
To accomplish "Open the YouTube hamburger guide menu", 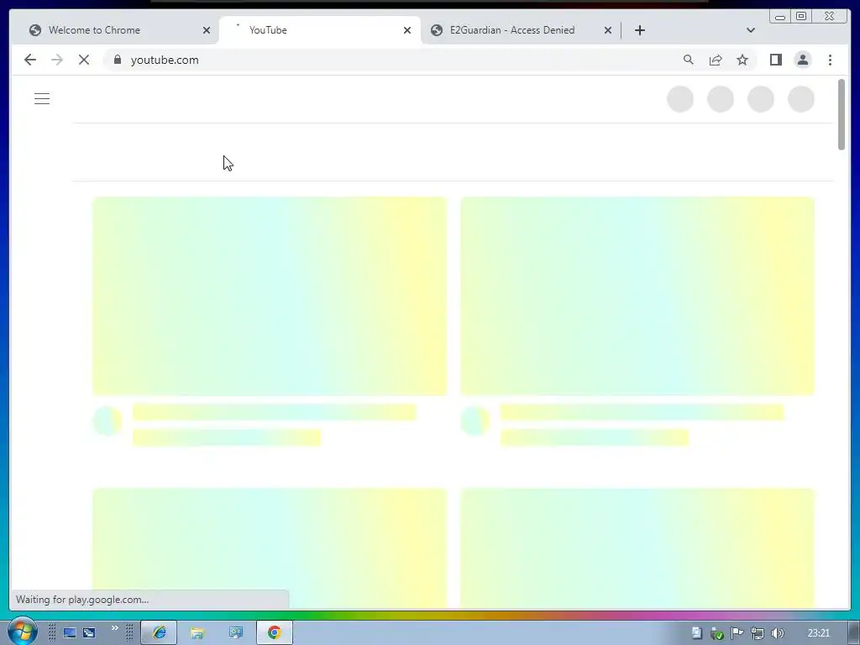I will [42, 99].
